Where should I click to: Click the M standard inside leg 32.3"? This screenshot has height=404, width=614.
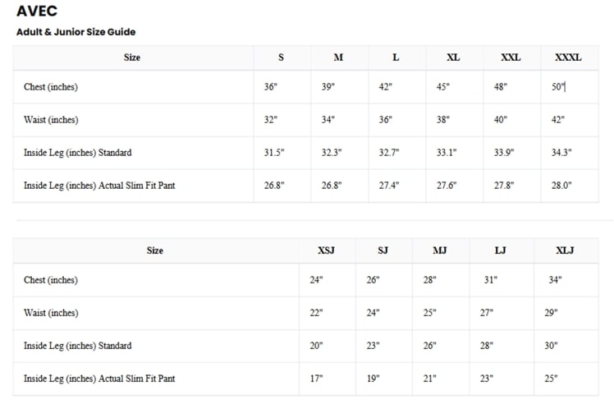pyautogui.click(x=332, y=153)
